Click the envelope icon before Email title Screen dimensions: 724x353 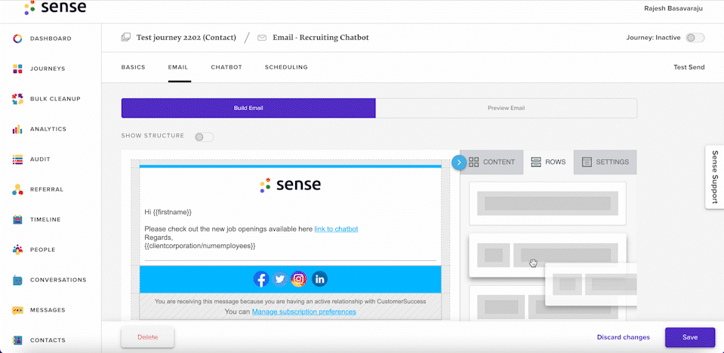[262, 38]
